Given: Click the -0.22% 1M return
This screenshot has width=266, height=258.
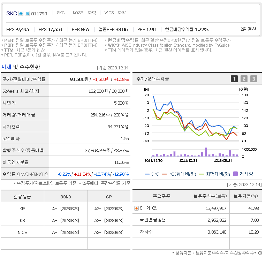Looking at the screenshot, I should coord(64,174).
